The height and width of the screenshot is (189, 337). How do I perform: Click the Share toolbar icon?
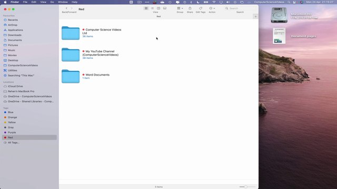(x=190, y=8)
